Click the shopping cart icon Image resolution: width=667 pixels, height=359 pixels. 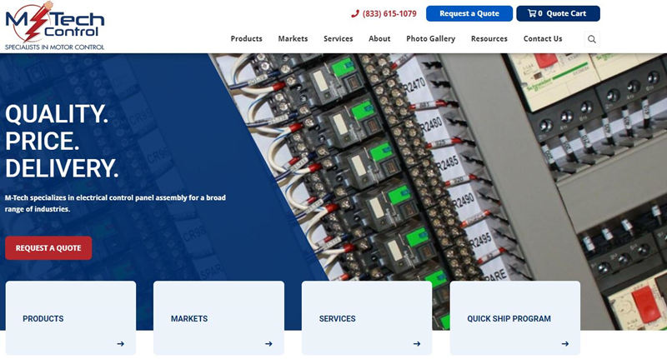532,13
